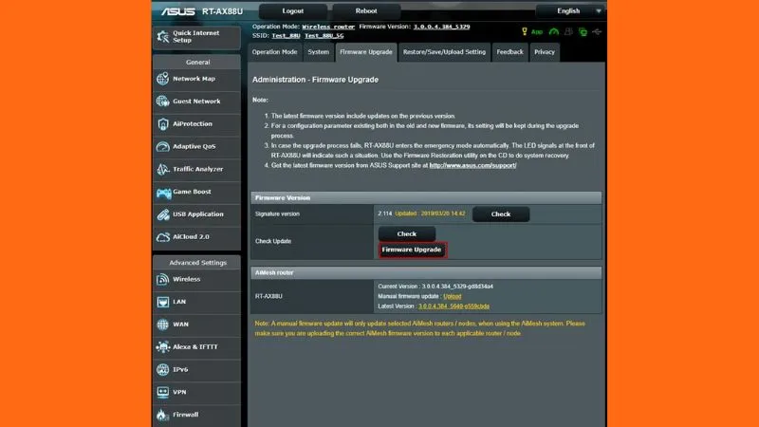Open Network Map from sidebar
Viewport: 759px width, 427px height.
pyautogui.click(x=196, y=79)
